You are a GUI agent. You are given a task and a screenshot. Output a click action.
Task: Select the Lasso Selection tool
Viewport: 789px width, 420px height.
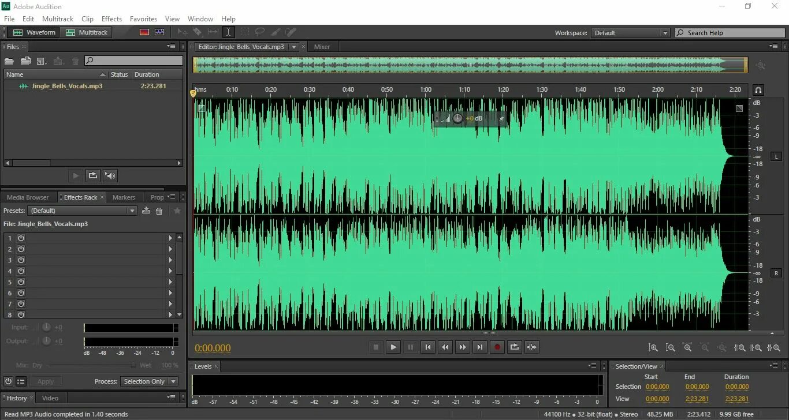tap(261, 32)
